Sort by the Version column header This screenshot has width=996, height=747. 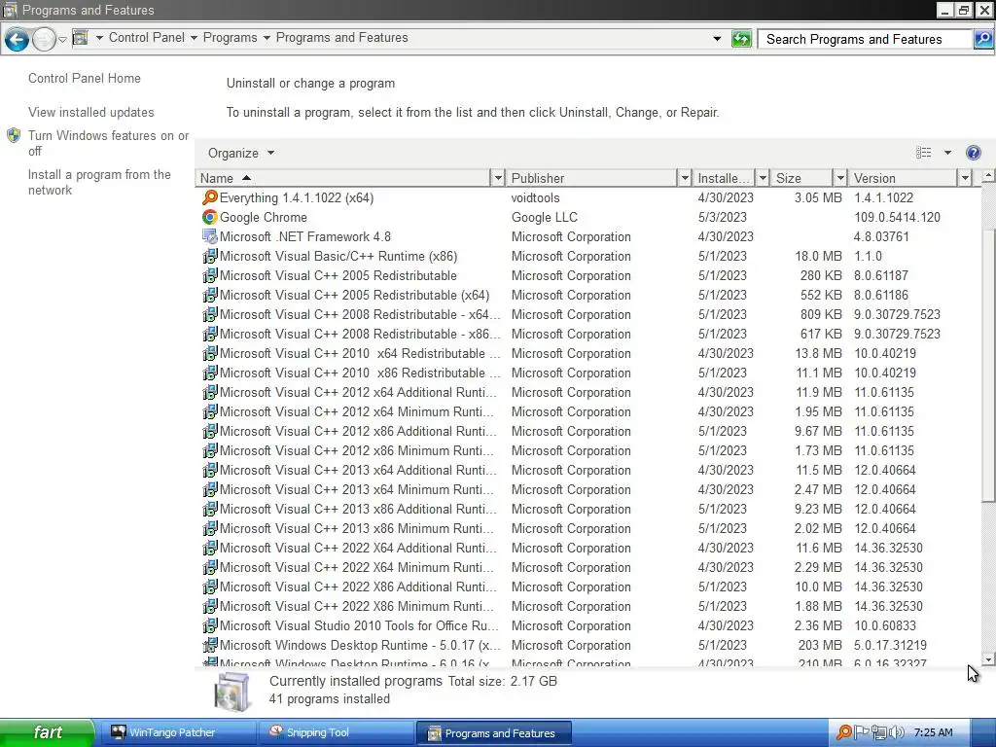[903, 179]
